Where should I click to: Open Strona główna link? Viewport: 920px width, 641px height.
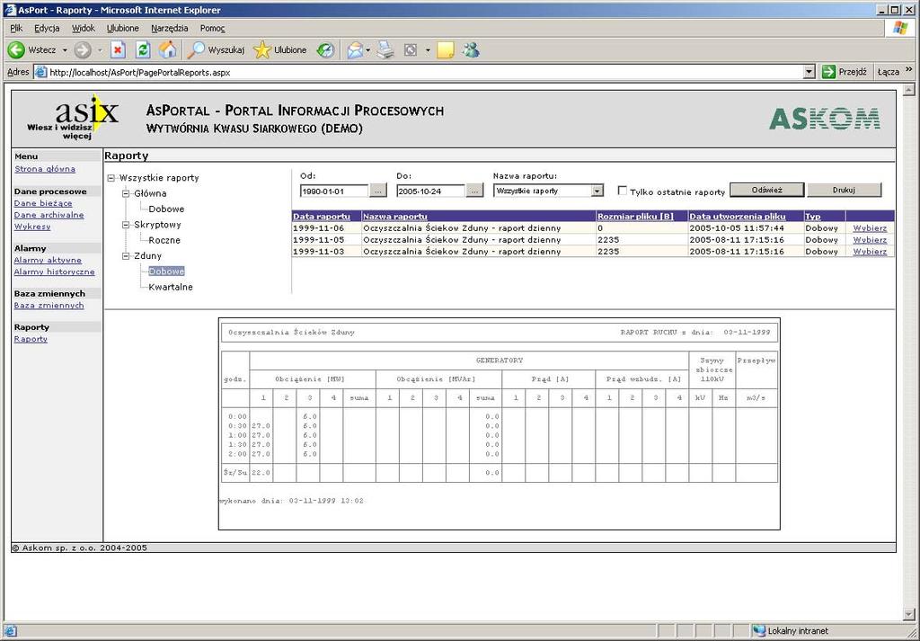45,169
